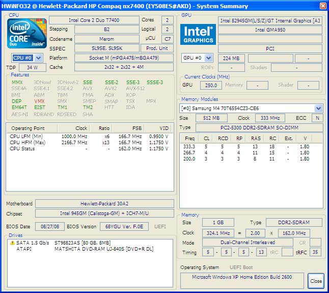The image size is (329, 293).
Task: Click the RAS column header
Action: (x=256, y=139)
